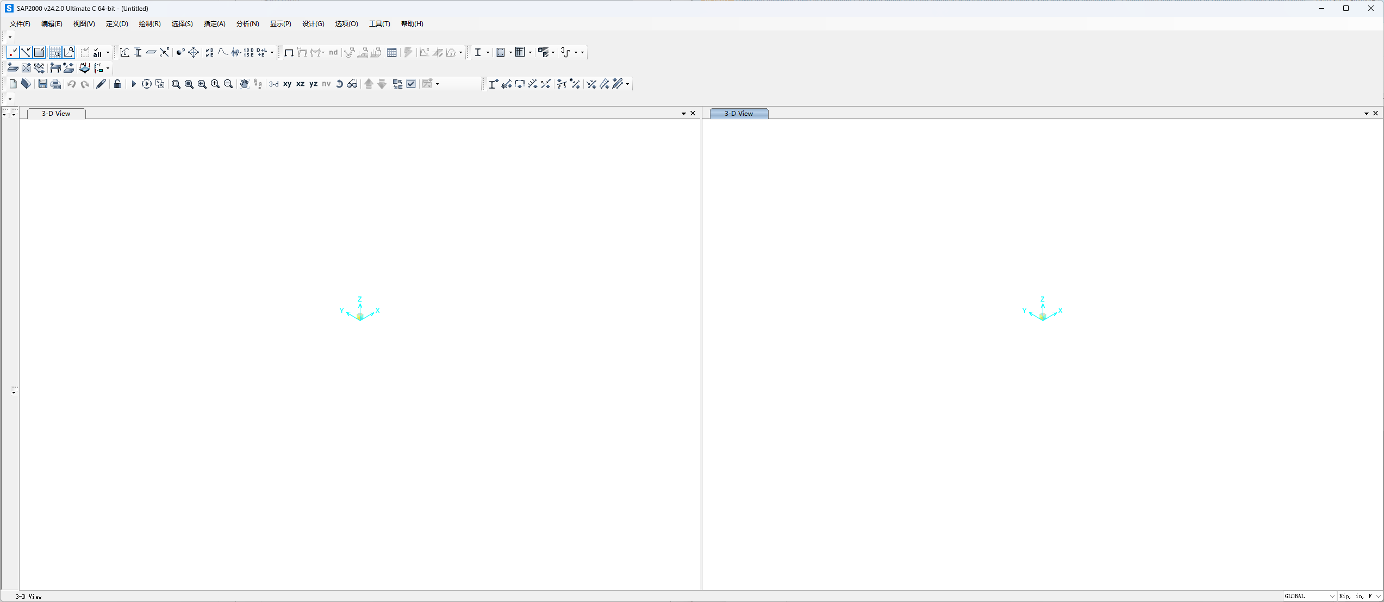The width and height of the screenshot is (1384, 602).
Task: Toggle the assign checkbox icon on the toolbar
Action: (411, 84)
